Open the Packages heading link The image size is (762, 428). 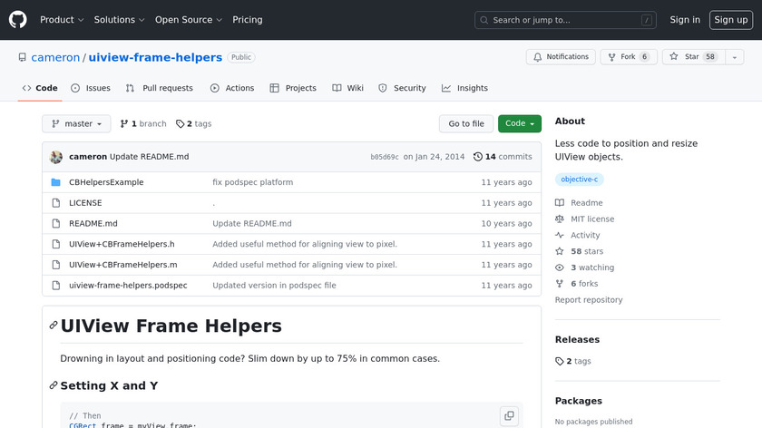(x=579, y=401)
